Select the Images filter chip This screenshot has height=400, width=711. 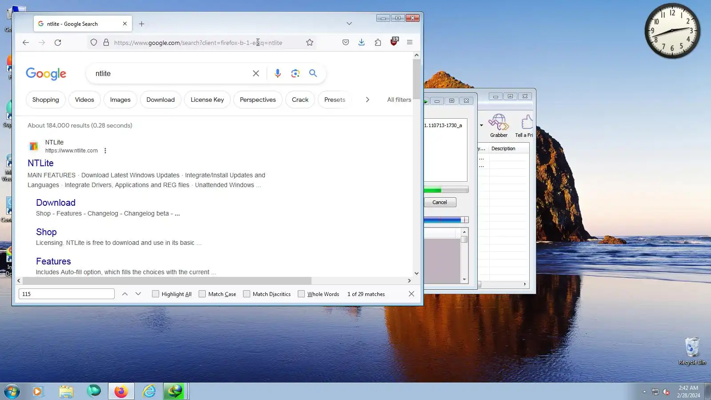point(120,100)
